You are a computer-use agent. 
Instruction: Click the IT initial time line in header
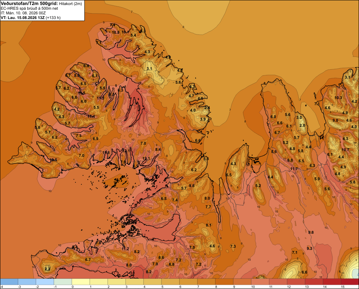(23, 13)
